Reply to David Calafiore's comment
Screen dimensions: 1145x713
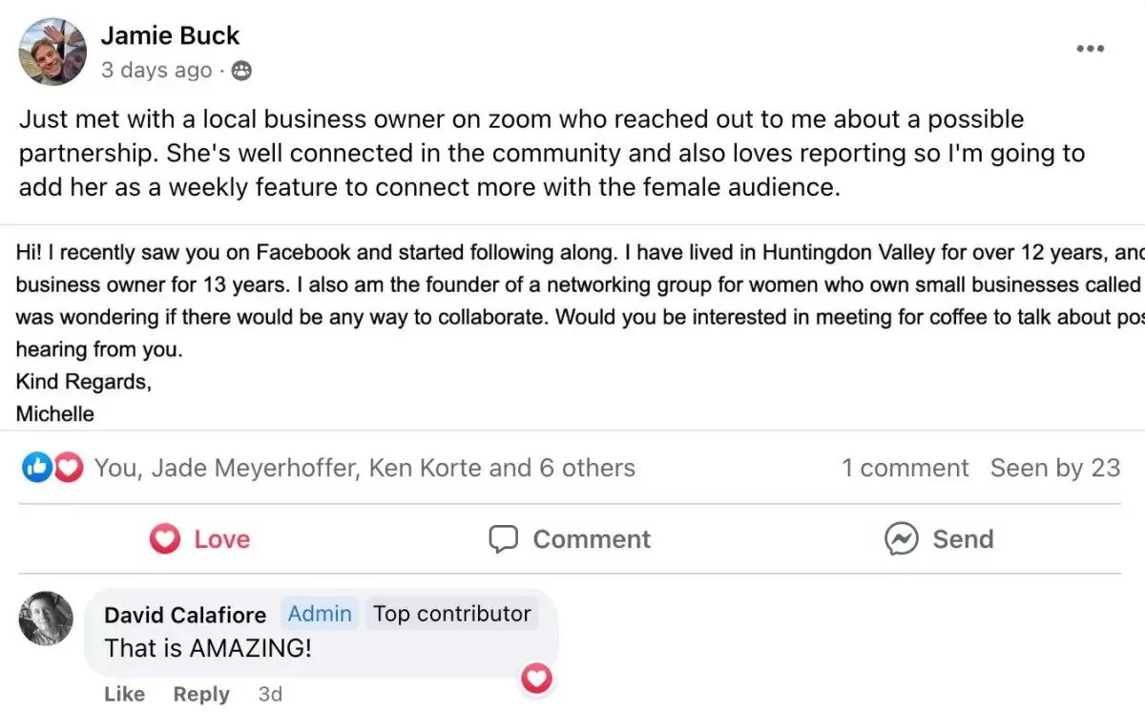click(x=201, y=694)
